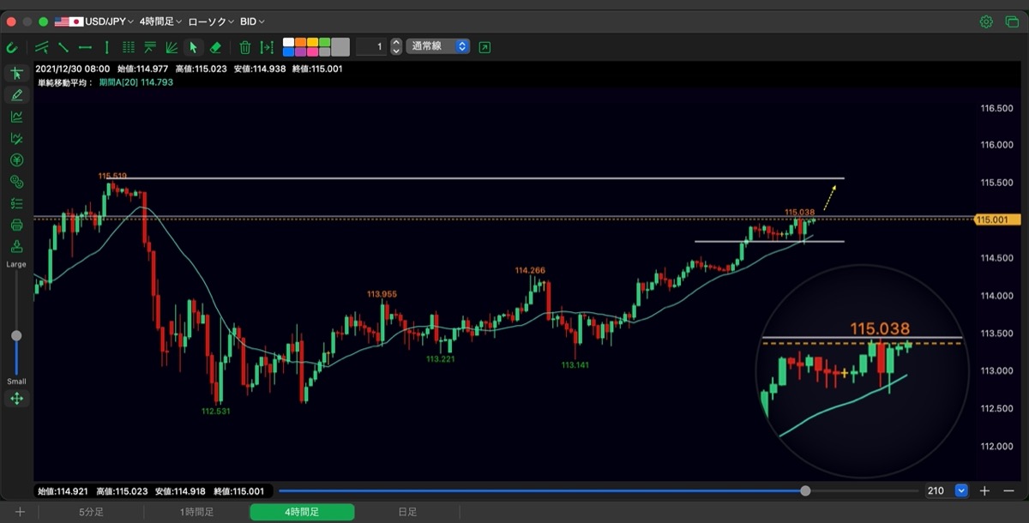Click the Large/Small size slider handle
This screenshot has height=523, width=1029.
(16, 335)
